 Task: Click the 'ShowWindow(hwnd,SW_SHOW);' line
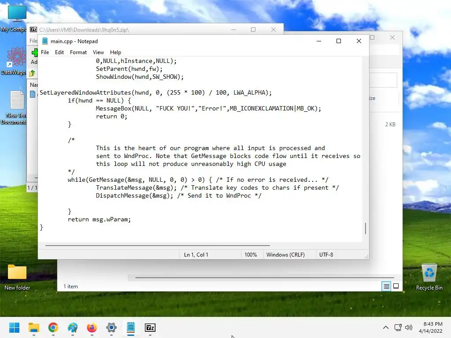click(140, 77)
